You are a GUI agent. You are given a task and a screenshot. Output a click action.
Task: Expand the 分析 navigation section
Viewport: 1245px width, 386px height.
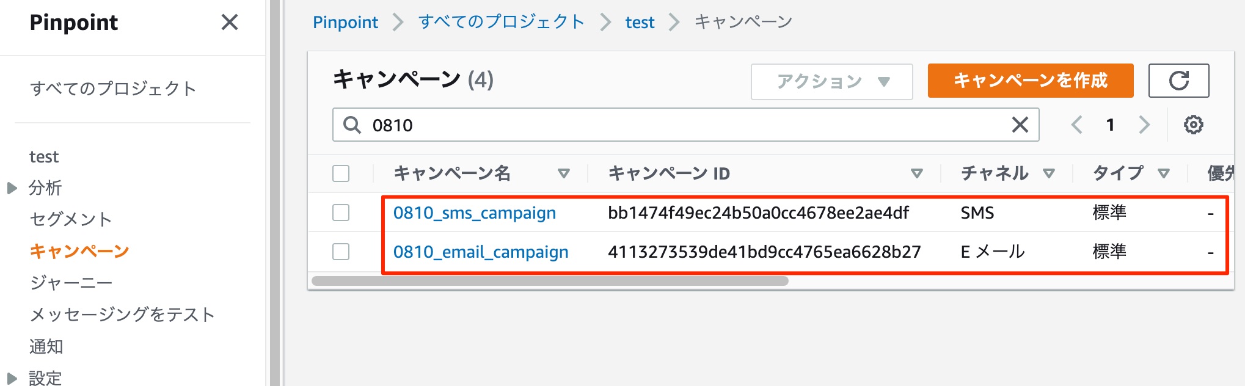pos(12,188)
